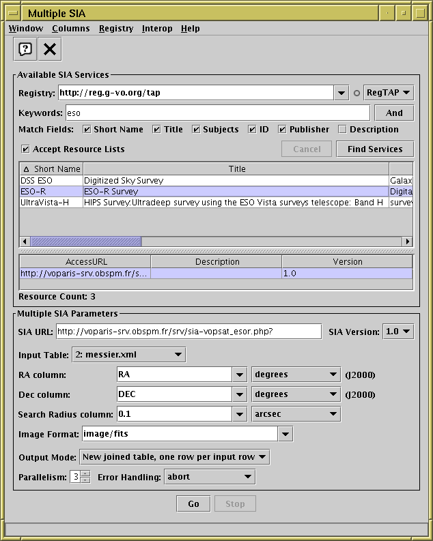Screen dimensions: 433x541
Task: Click the Keywords text field
Action: point(217,113)
